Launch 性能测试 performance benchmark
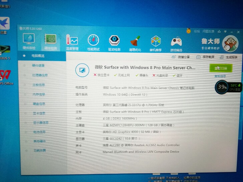This screenshot has width=243, height=182. [x=93, y=43]
